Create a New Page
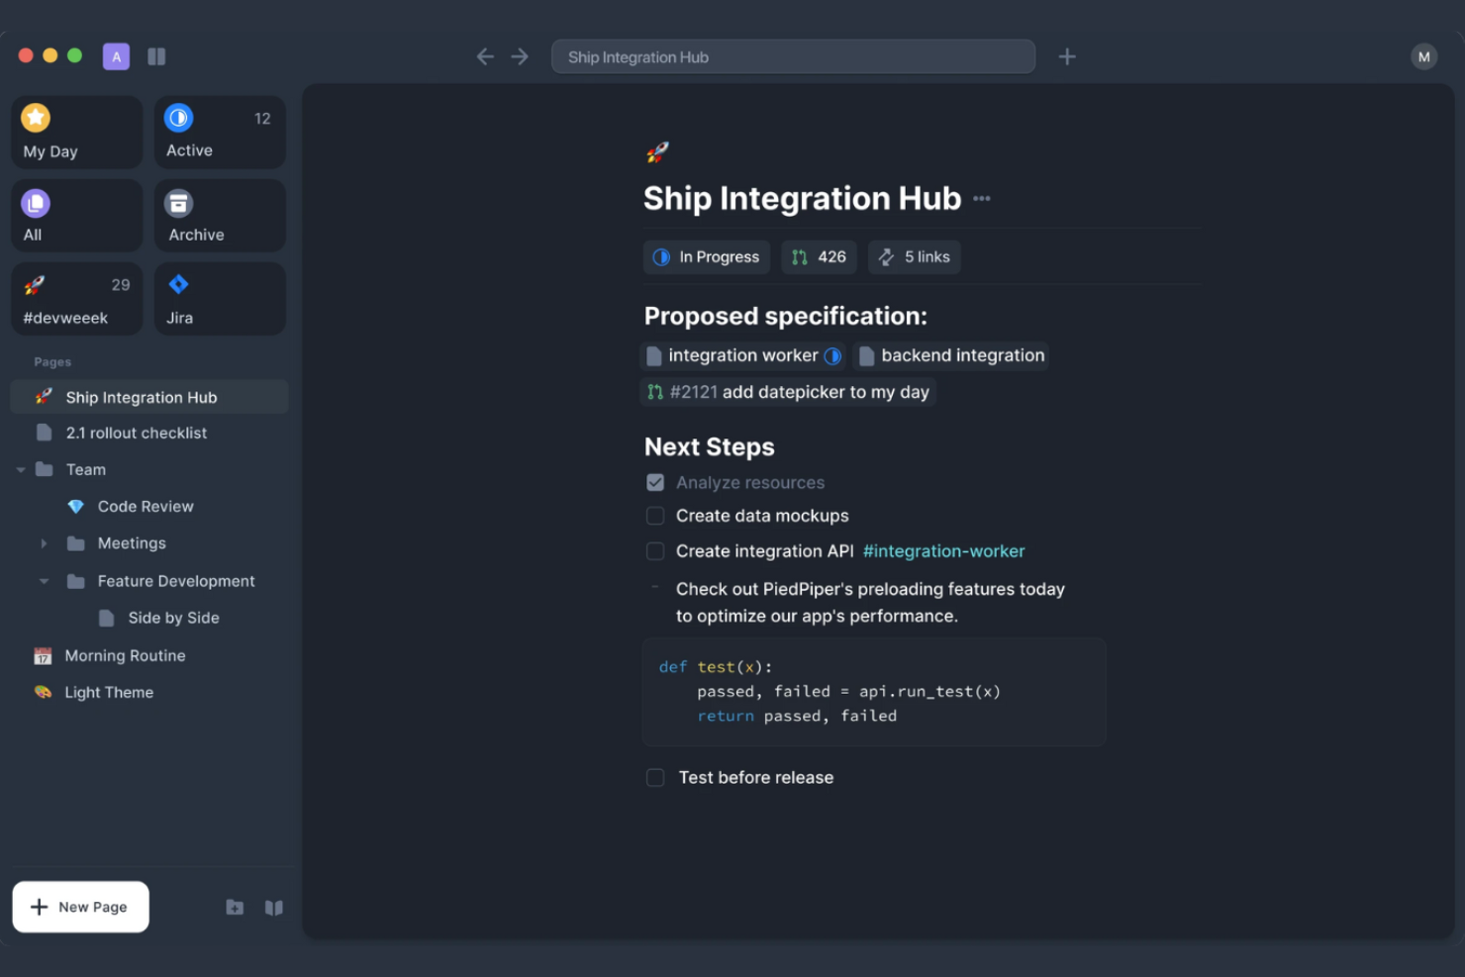 pos(80,907)
